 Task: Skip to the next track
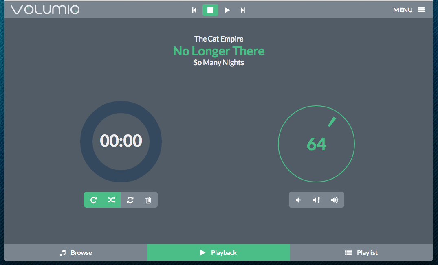[x=242, y=10]
